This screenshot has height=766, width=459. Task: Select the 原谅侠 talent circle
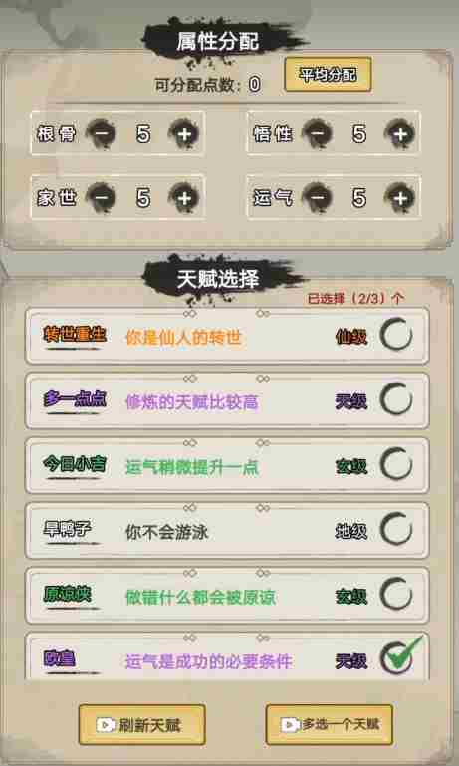[x=396, y=595]
